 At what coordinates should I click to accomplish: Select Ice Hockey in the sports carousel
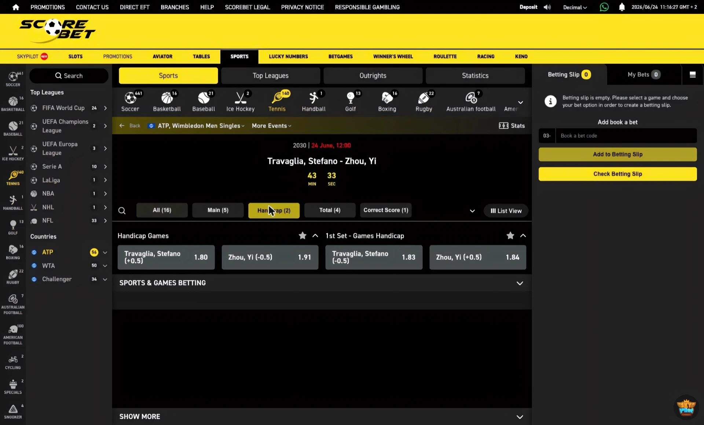click(240, 101)
